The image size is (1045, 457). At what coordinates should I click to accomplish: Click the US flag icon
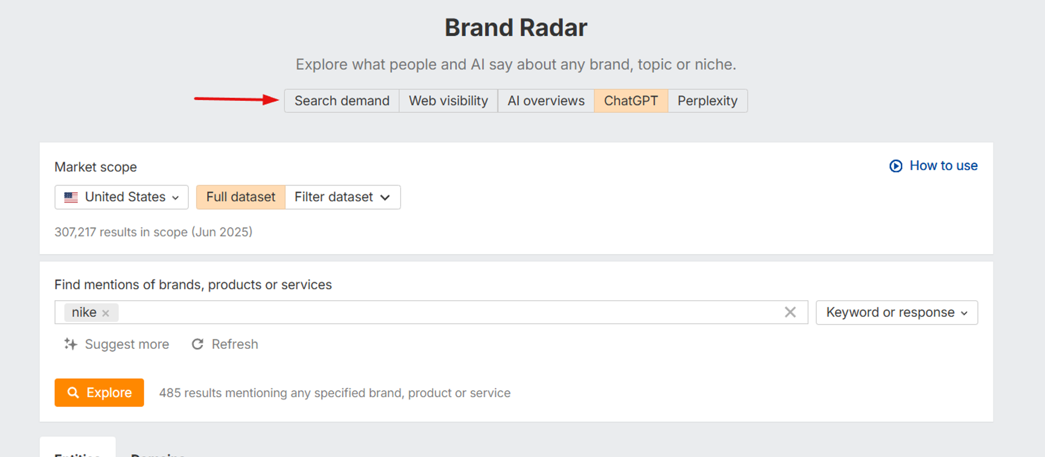coord(71,197)
